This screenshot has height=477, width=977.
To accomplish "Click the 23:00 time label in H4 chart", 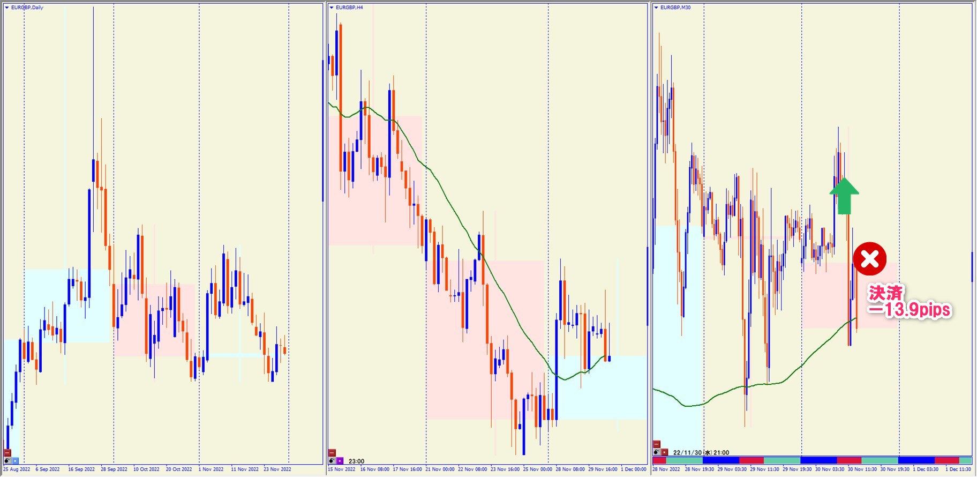I will coord(356,461).
